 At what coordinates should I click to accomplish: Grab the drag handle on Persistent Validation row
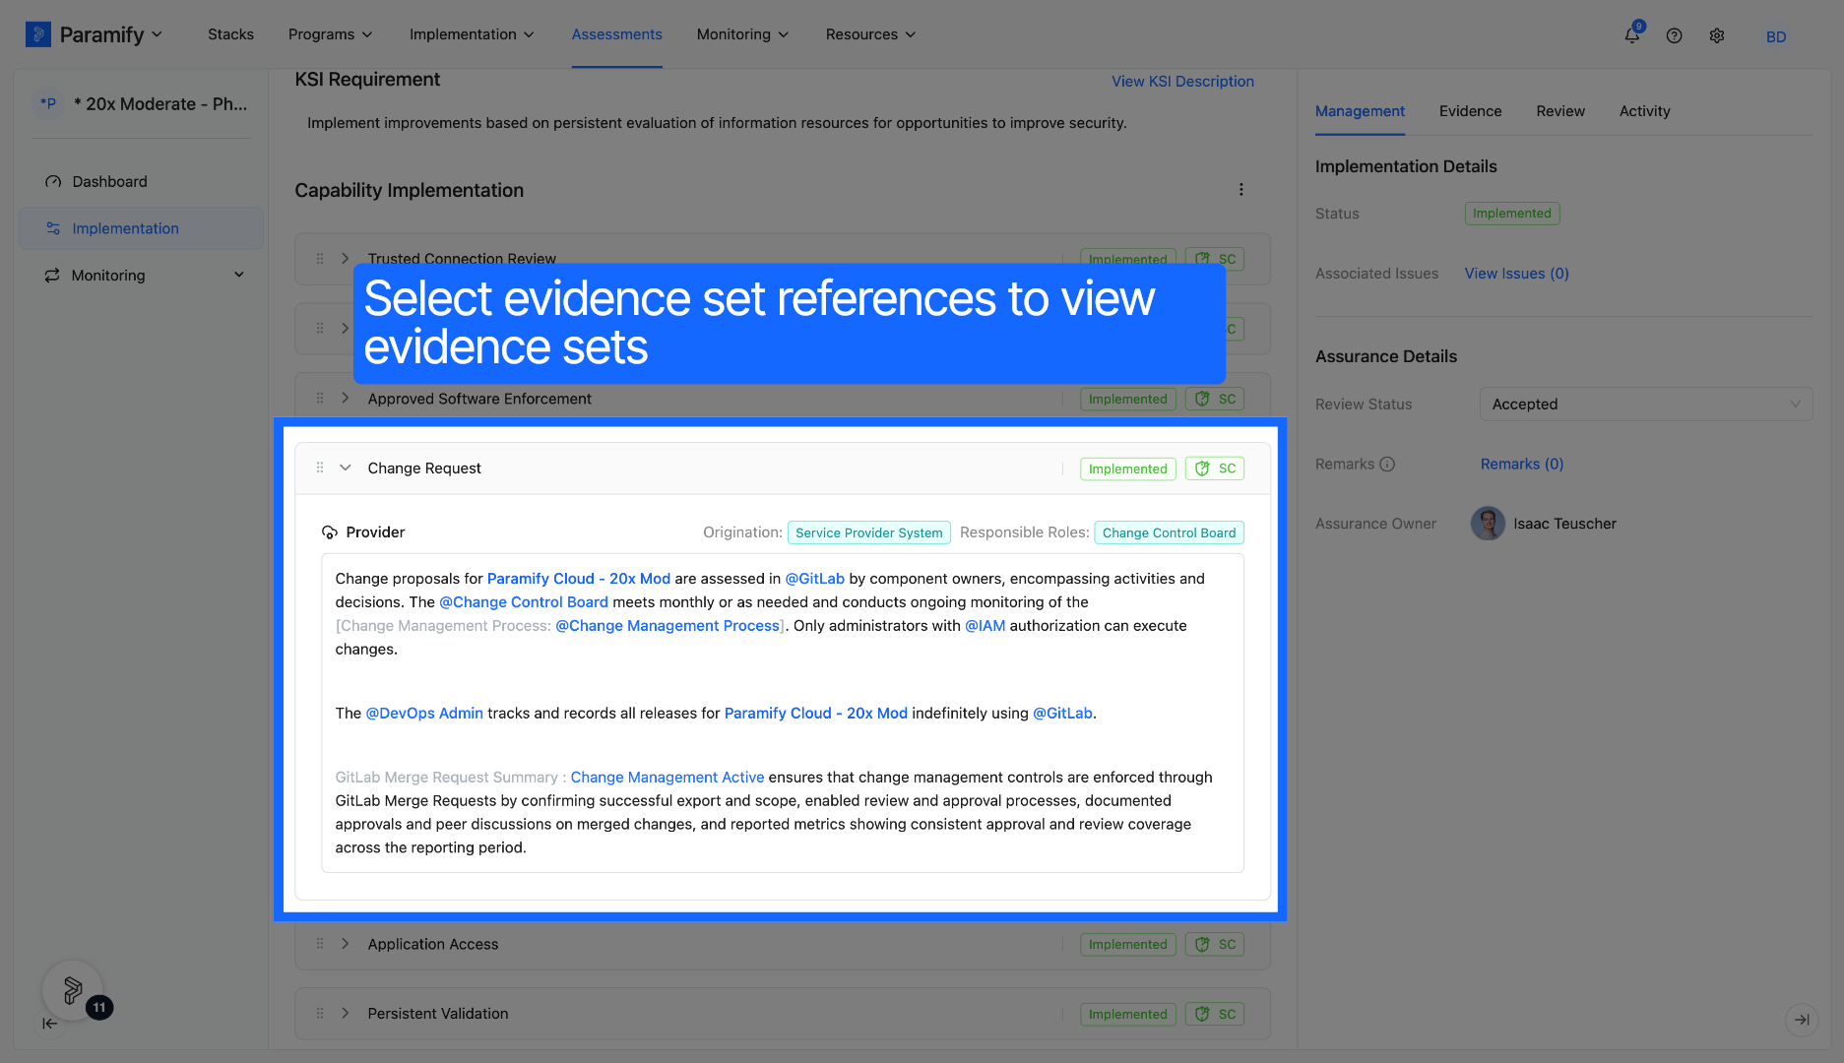pos(320,1013)
